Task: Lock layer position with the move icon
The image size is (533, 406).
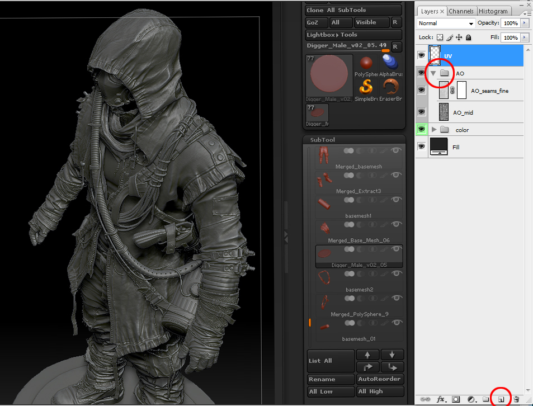Action: click(x=459, y=37)
